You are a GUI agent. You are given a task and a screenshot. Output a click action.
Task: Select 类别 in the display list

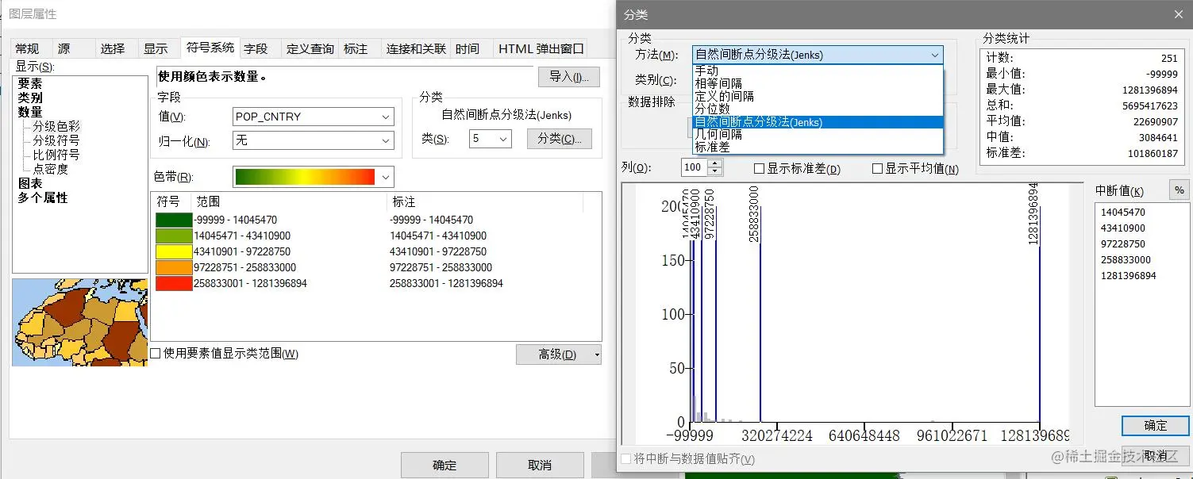coord(30,98)
